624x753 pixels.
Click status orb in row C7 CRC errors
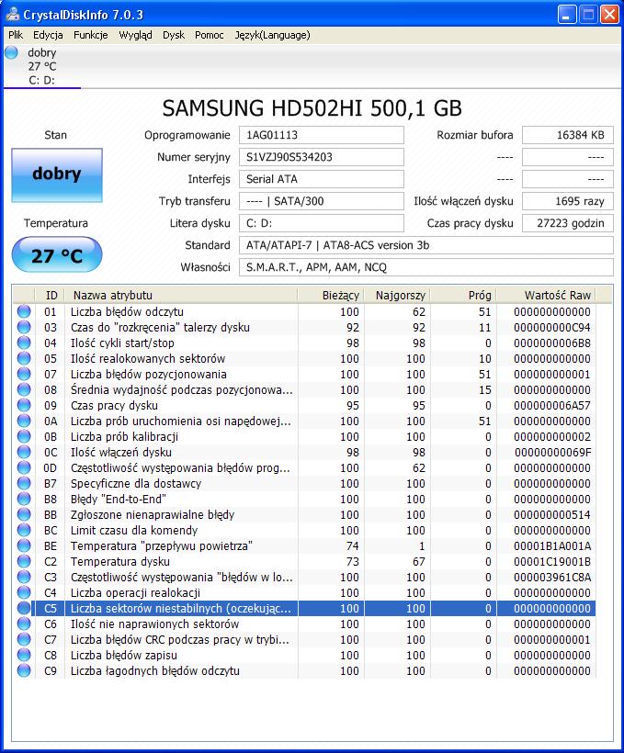pyautogui.click(x=24, y=639)
